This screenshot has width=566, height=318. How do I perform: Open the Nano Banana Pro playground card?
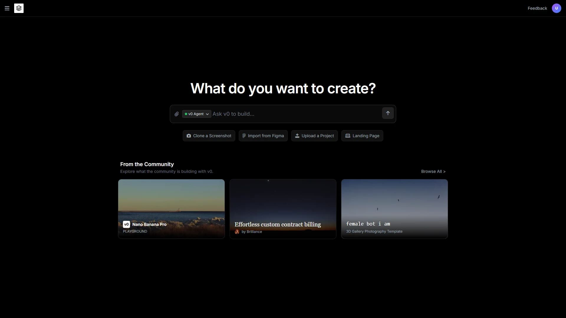coord(171,209)
